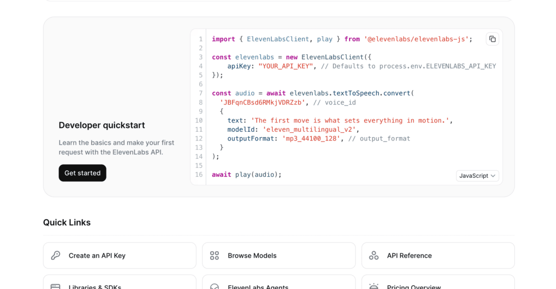Screen dimensions: 556x289
Task: Click line number 16 in code gutter
Action: click(199, 175)
